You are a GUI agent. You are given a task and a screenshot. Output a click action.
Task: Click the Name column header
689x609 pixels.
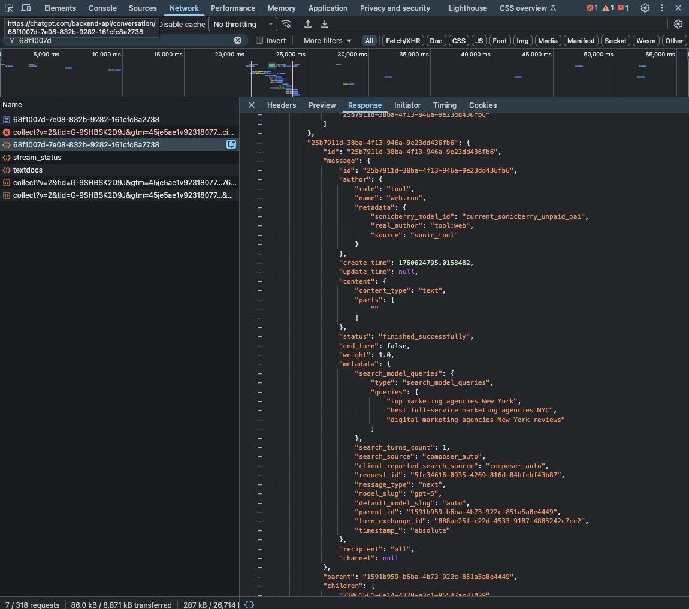(x=119, y=105)
